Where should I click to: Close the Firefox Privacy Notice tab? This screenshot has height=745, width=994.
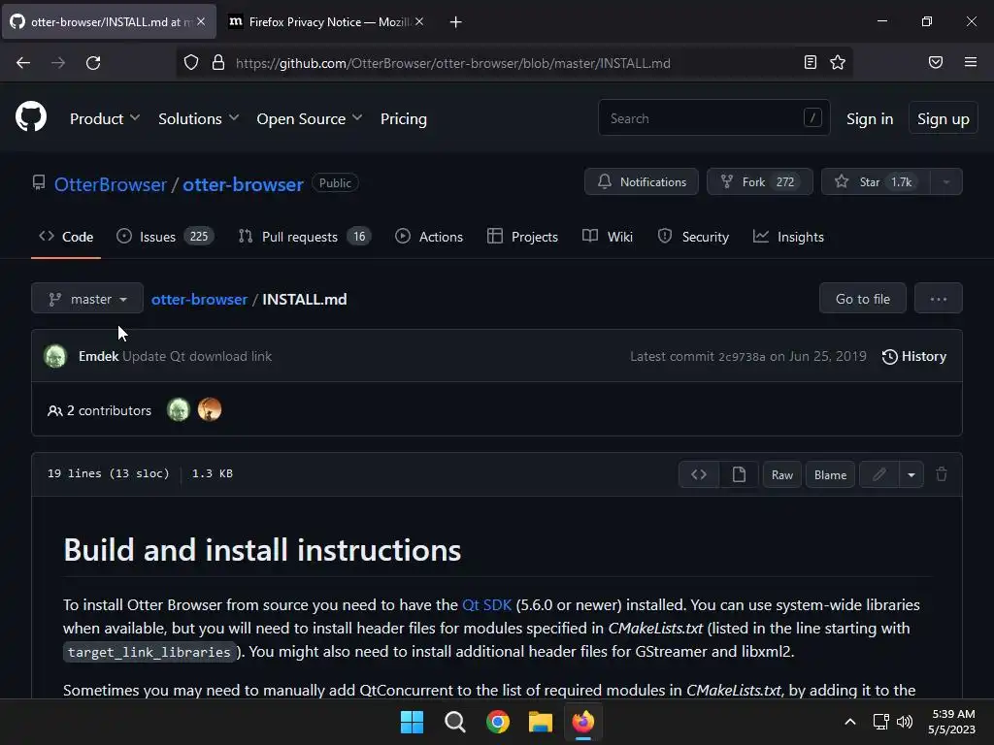419,21
